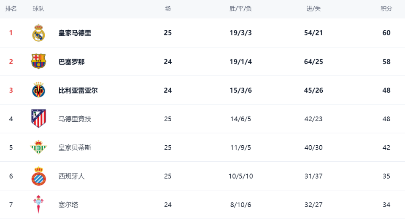Open the 西班牙人 team page
The image size is (405, 219).
point(71,176)
